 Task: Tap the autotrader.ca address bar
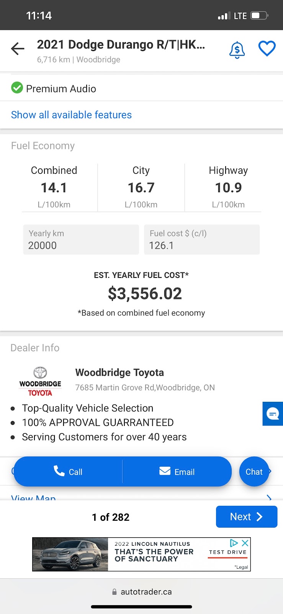(142, 592)
